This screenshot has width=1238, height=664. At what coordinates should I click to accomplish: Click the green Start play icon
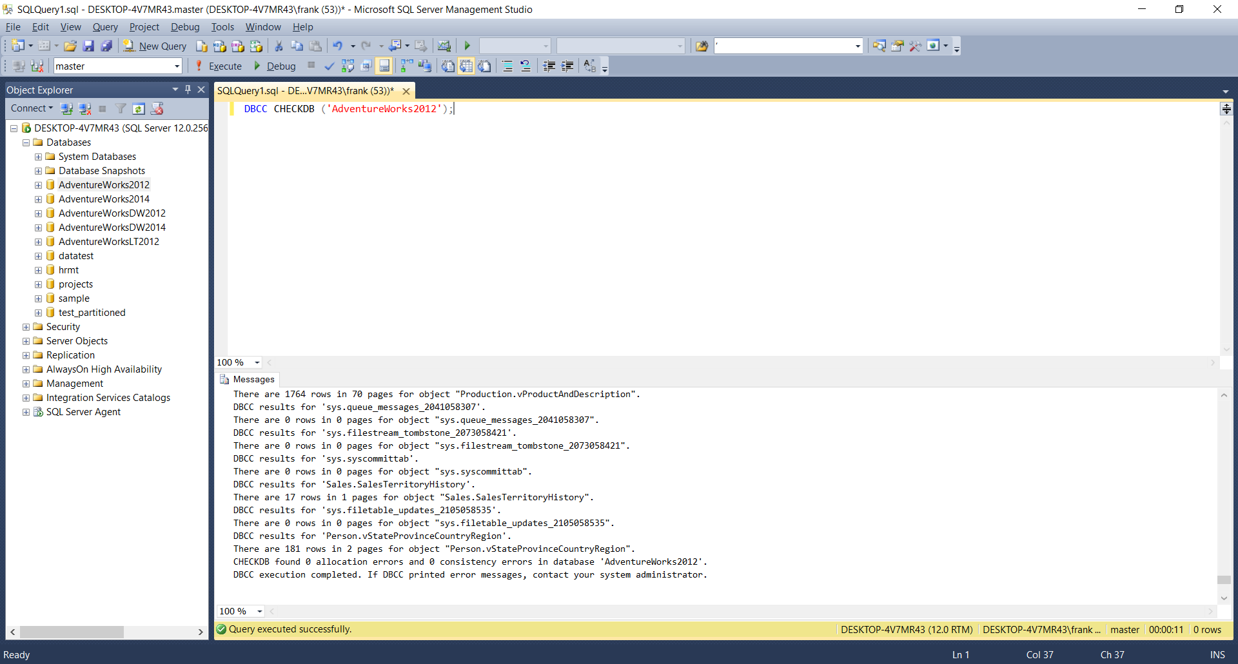467,46
